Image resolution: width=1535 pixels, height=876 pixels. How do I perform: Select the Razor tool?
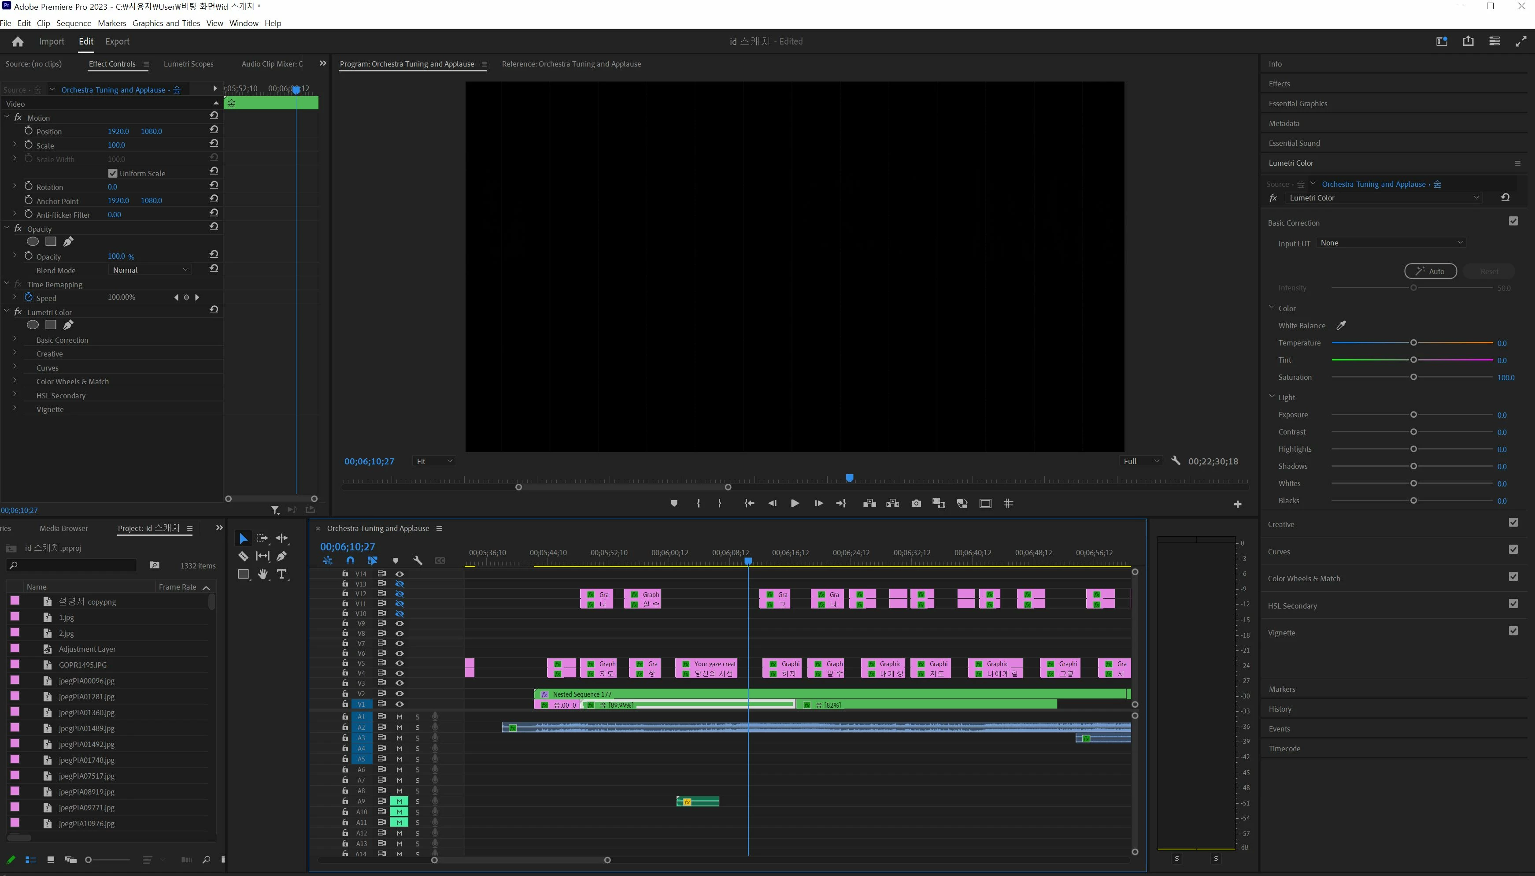click(243, 556)
